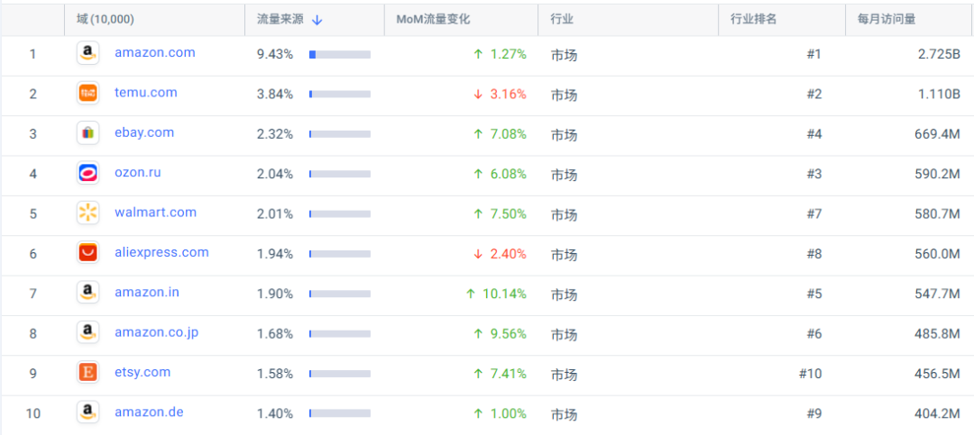
Task: Open the aliexpress.com domain link
Action: pyautogui.click(x=161, y=252)
